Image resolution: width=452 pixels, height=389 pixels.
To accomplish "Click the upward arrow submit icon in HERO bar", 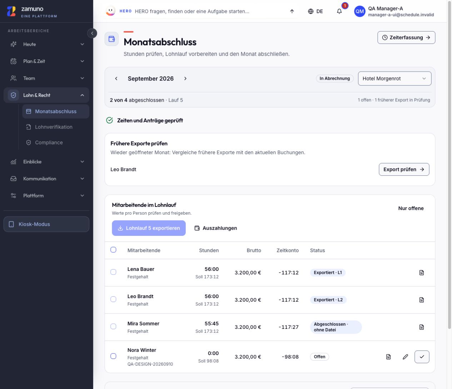I will click(x=292, y=11).
